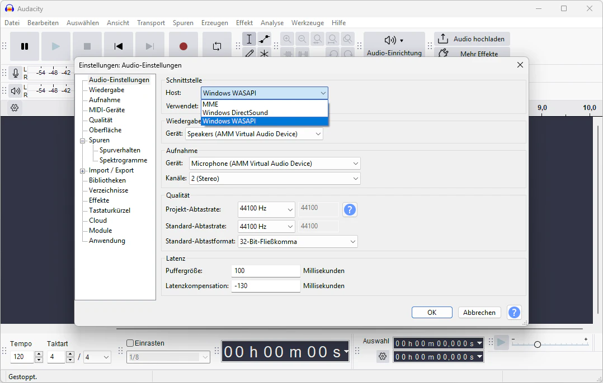Open the Projekt-Abtastrate dropdown
Screen dimensions: 603x383
[x=266, y=209]
